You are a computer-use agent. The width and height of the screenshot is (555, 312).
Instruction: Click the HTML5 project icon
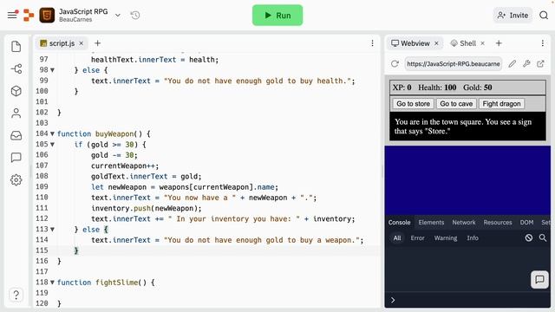[x=47, y=16]
